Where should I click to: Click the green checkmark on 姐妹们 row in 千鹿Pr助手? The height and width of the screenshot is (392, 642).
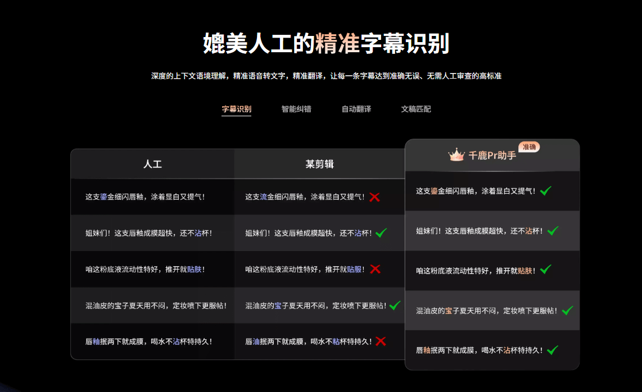tap(554, 230)
